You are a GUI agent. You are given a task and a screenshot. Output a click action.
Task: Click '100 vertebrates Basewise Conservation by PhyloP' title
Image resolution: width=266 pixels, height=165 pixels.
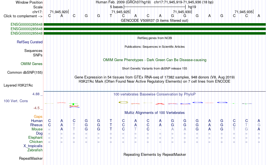click(155, 94)
